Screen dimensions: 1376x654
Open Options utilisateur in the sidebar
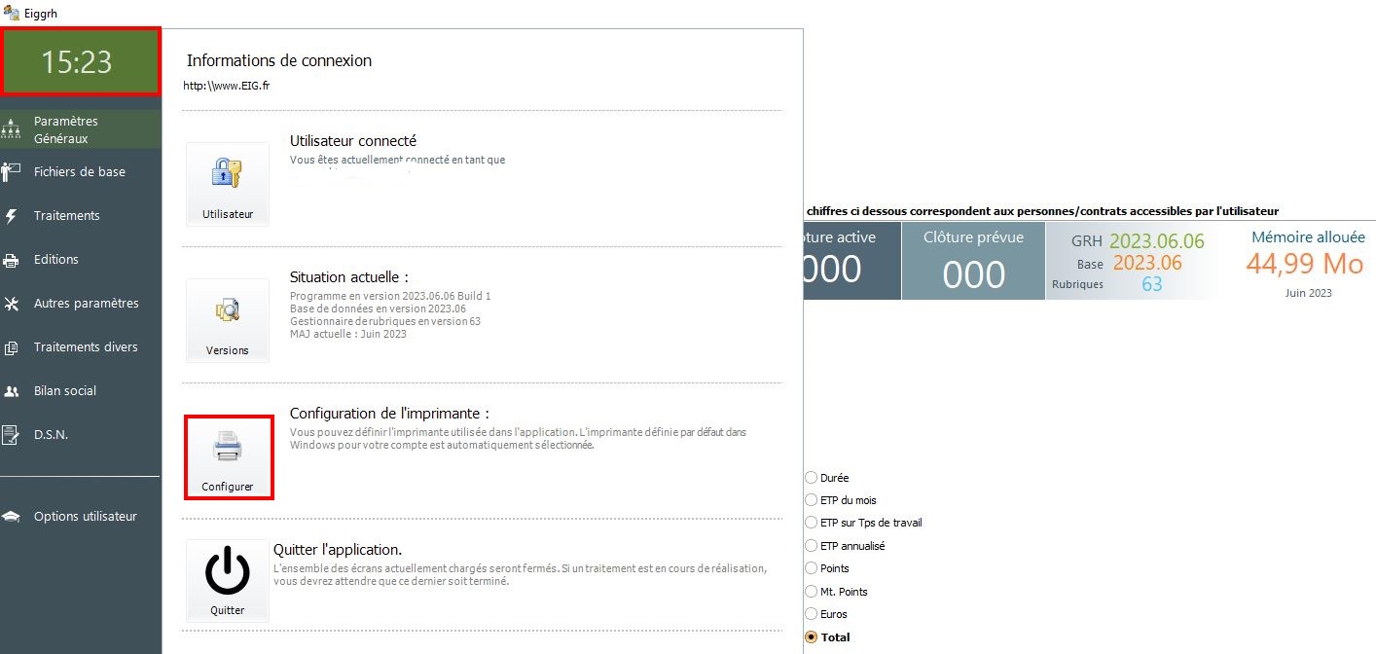tap(85, 517)
